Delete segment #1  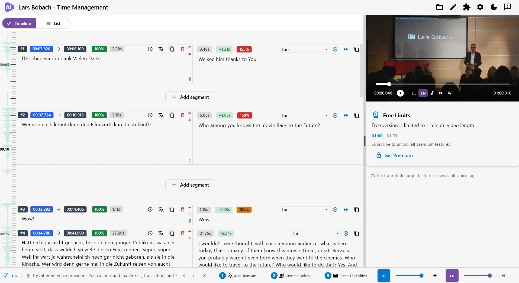pos(183,49)
